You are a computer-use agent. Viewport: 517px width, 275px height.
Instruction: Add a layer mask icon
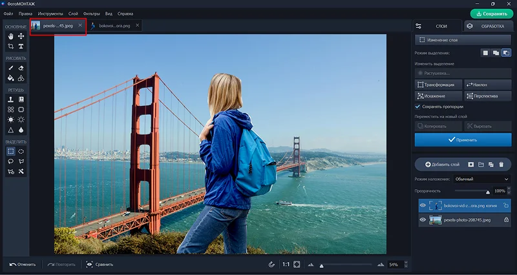[x=471, y=165]
